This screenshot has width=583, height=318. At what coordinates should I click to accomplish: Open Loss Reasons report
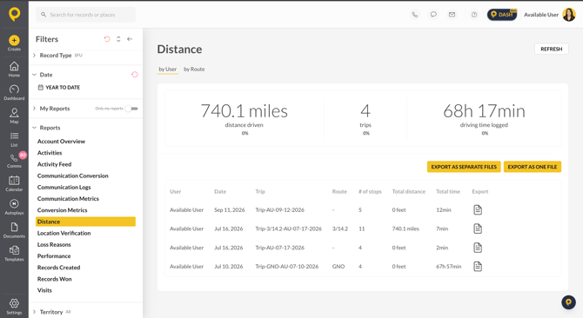[x=54, y=244]
